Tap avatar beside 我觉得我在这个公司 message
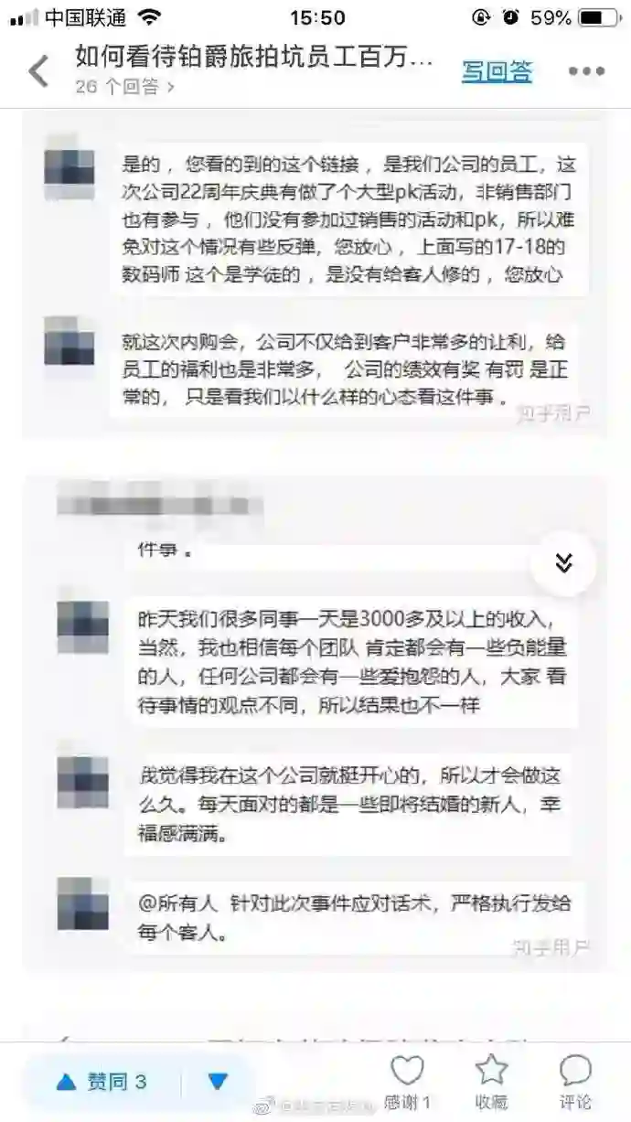The image size is (631, 1122). (x=83, y=782)
